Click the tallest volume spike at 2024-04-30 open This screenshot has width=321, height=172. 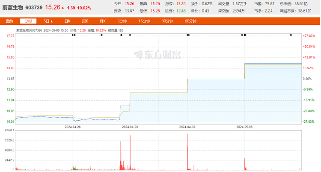[x=187, y=152]
